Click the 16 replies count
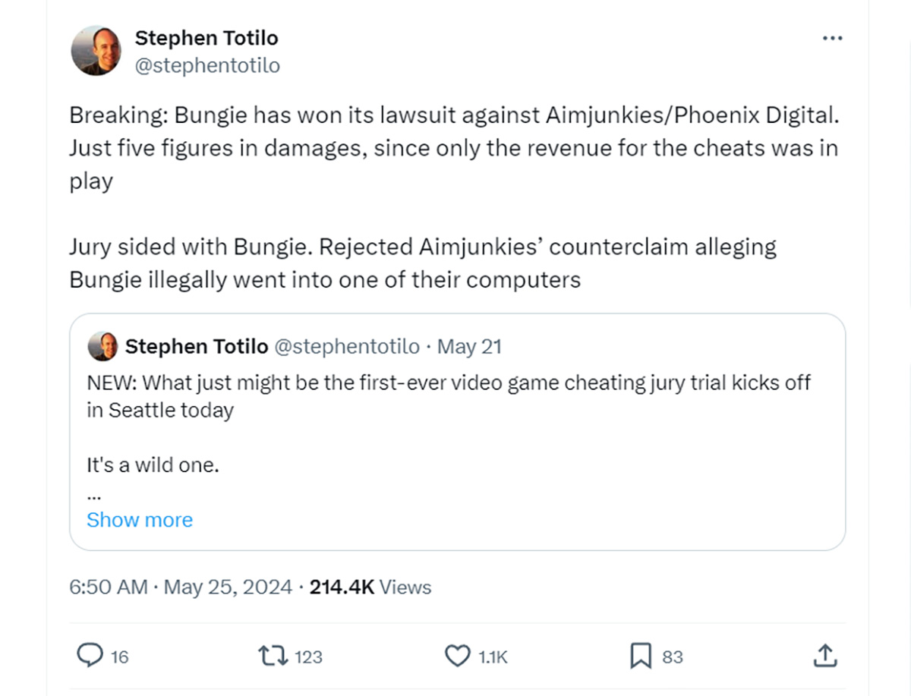 click(x=120, y=657)
